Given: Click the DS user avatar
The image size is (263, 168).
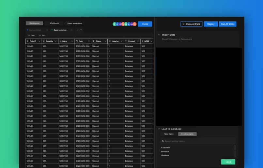Looking at the screenshot, I should pos(131,24).
